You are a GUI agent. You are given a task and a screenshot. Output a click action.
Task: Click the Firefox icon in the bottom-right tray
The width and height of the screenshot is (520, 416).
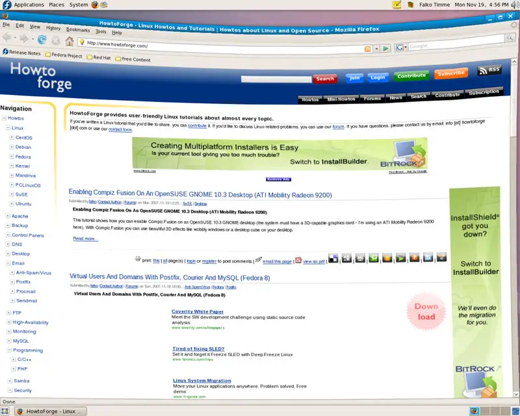point(474,411)
